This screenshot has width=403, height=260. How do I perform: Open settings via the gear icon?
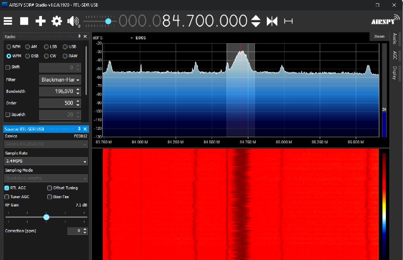[x=56, y=21]
